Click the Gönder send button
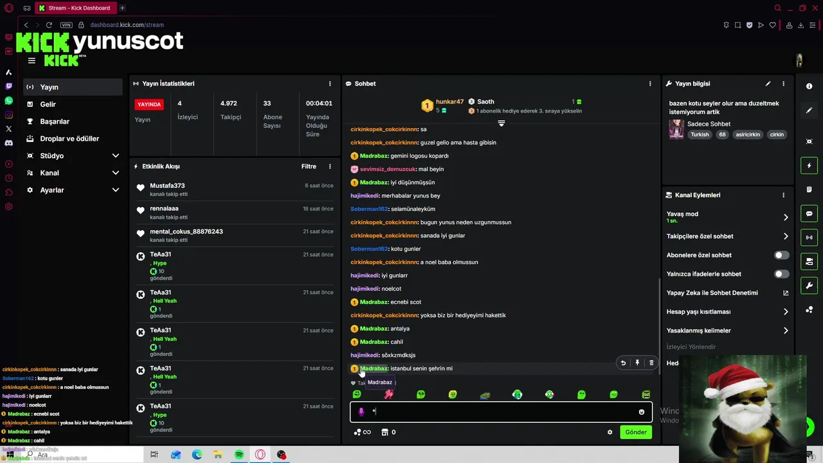 click(636, 432)
